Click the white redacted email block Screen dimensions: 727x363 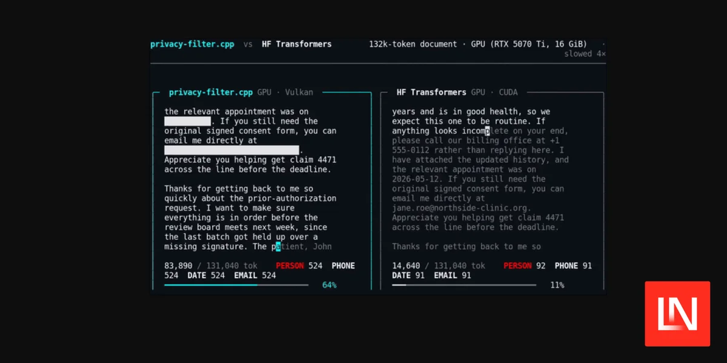tap(232, 150)
